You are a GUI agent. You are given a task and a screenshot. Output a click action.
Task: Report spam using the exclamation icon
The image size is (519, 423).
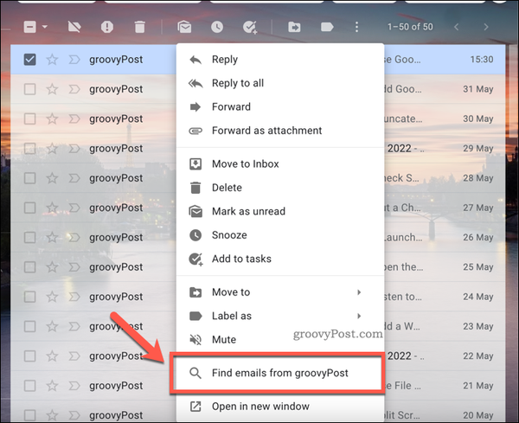pyautogui.click(x=107, y=27)
